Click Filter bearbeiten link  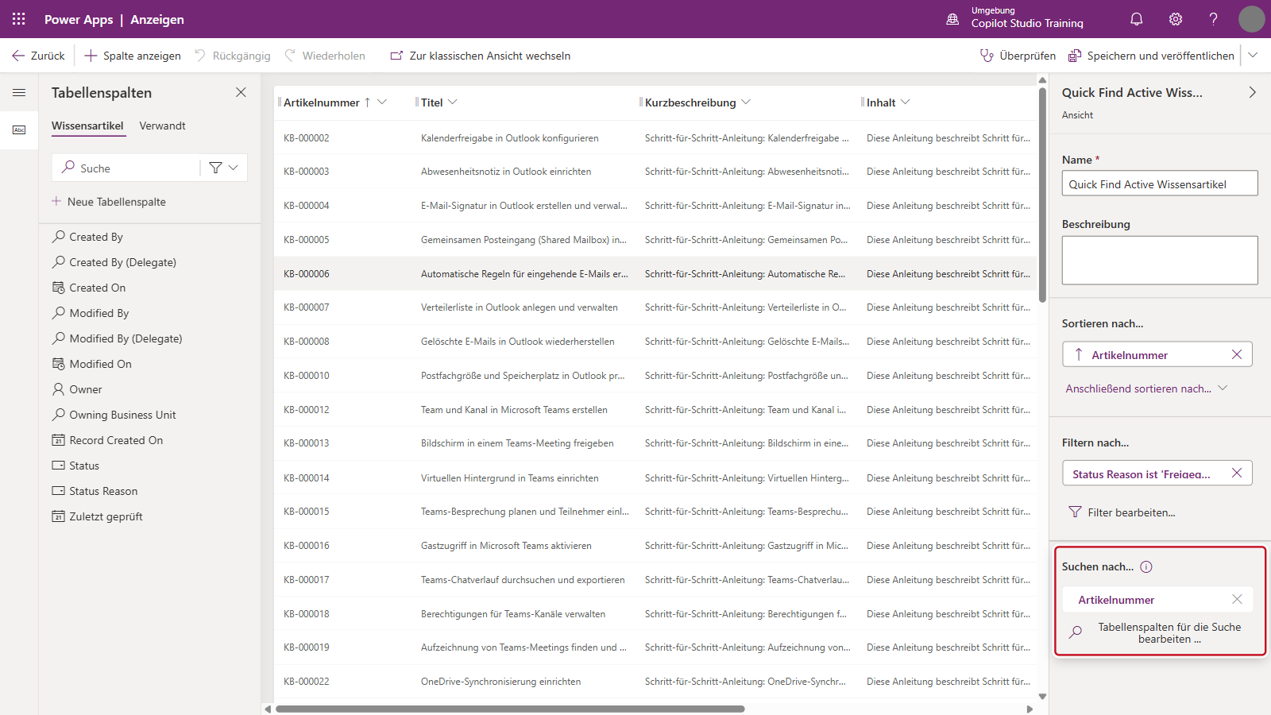(1122, 512)
